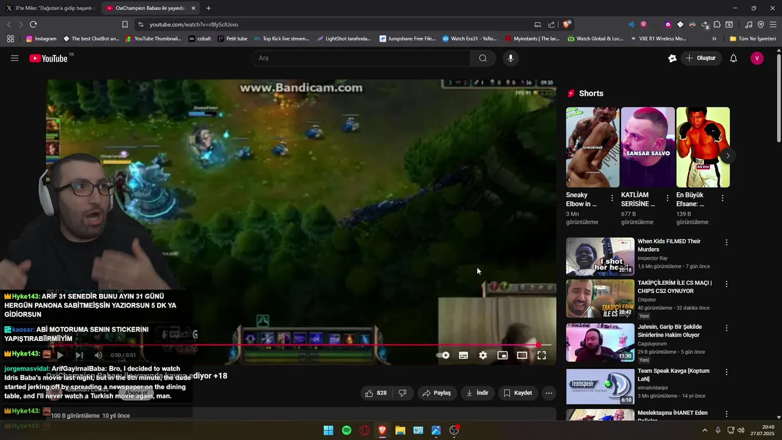
Task: Enter fullscreen mode
Action: (541, 355)
